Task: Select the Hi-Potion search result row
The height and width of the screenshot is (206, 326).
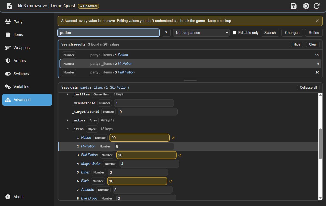Action: [190, 64]
